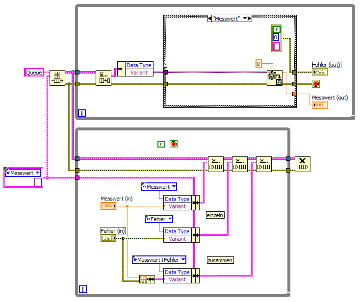This screenshot has width=360, height=302.
Task: Select the Variant row wired from Fehler (in)
Action: tap(177, 239)
